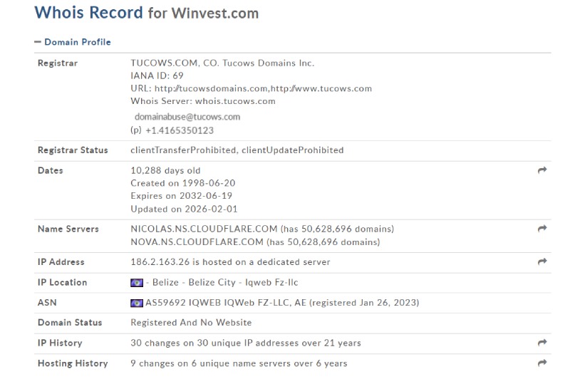The height and width of the screenshot is (379, 570).
Task: Click the 30 changes IP history text
Action: (246, 343)
